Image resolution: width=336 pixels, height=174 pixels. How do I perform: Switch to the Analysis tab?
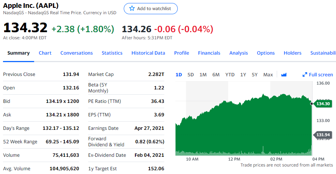coord(238,53)
